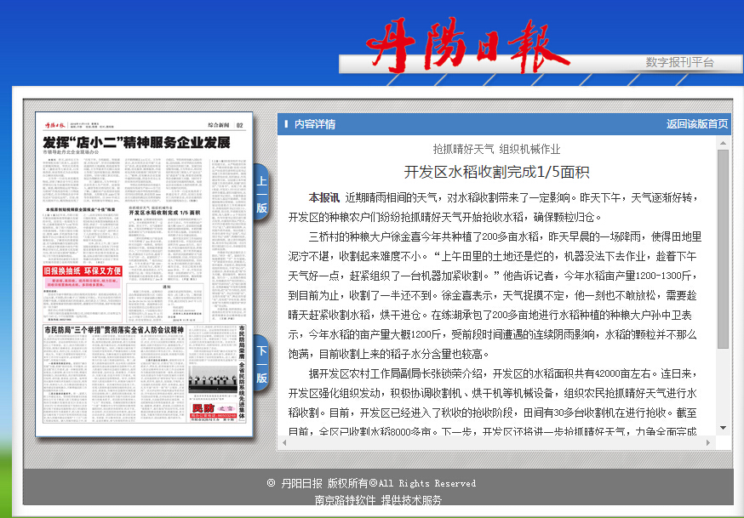Open 市民防局"三个举措" article on page preview
Viewport: 744px width, 518px height.
114,329
